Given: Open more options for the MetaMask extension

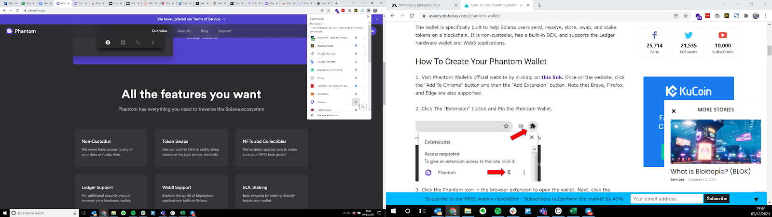Looking at the screenshot, I should point(364,94).
